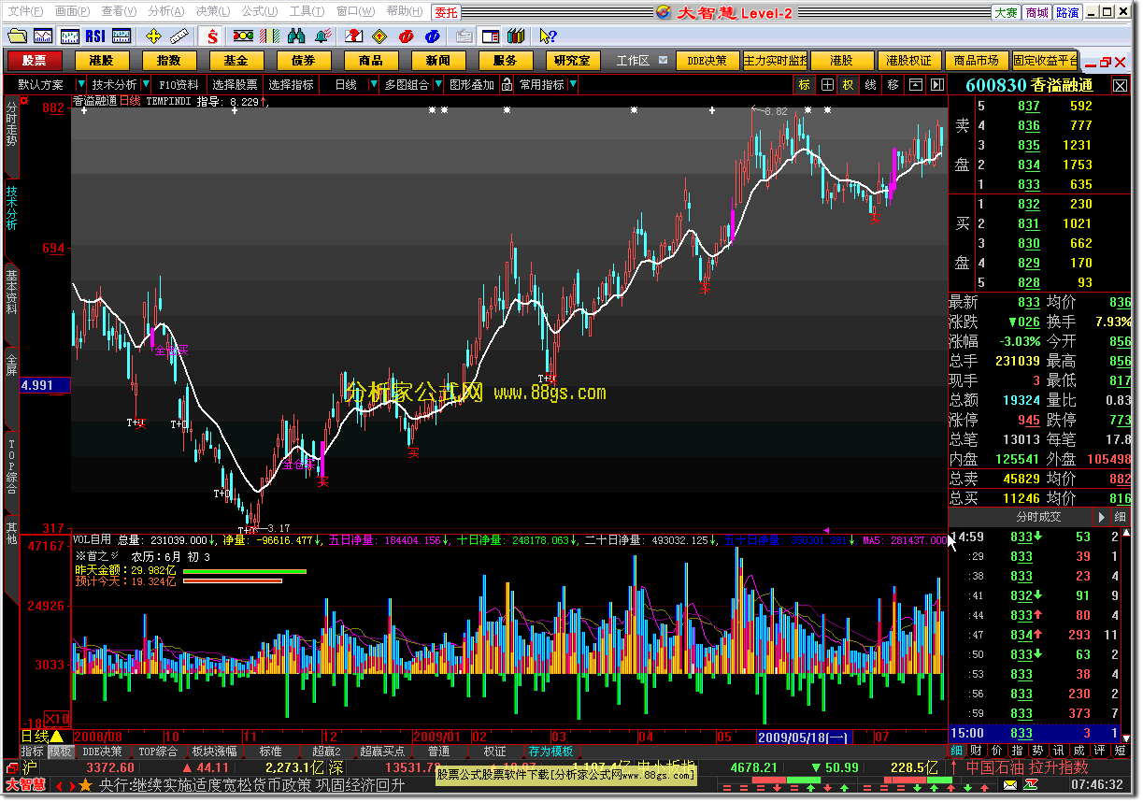Open the 工作区 workspace dropdown
This screenshot has height=802, width=1143.
(x=663, y=60)
